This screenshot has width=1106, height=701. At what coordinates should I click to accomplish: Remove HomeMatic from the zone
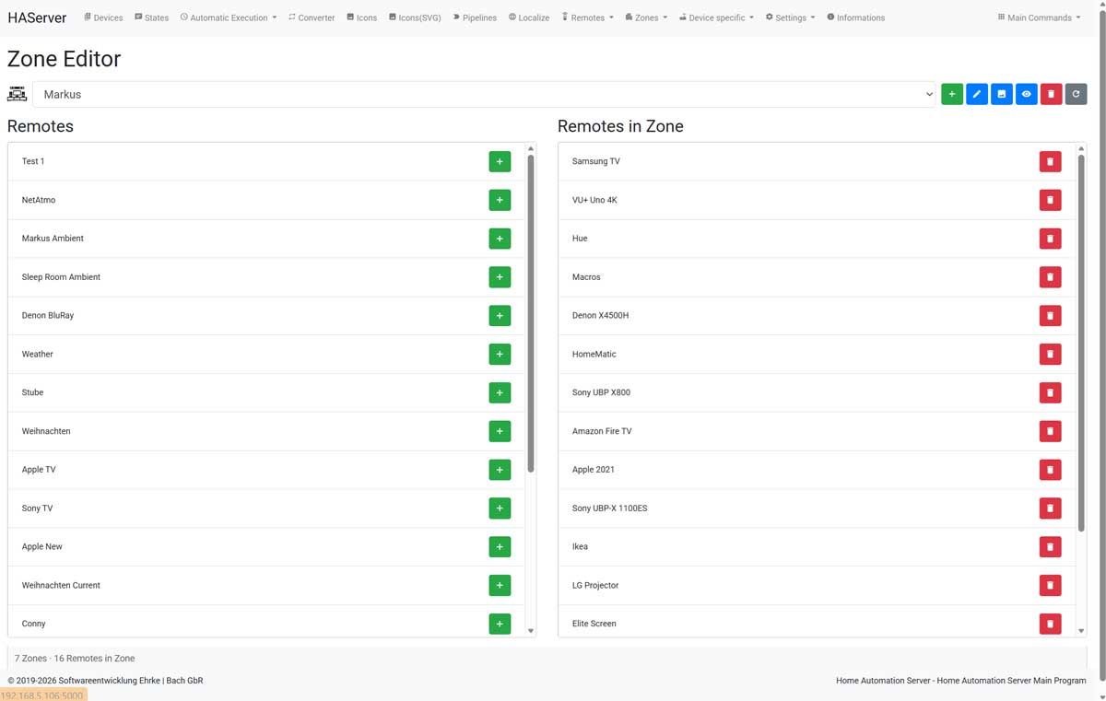point(1050,354)
